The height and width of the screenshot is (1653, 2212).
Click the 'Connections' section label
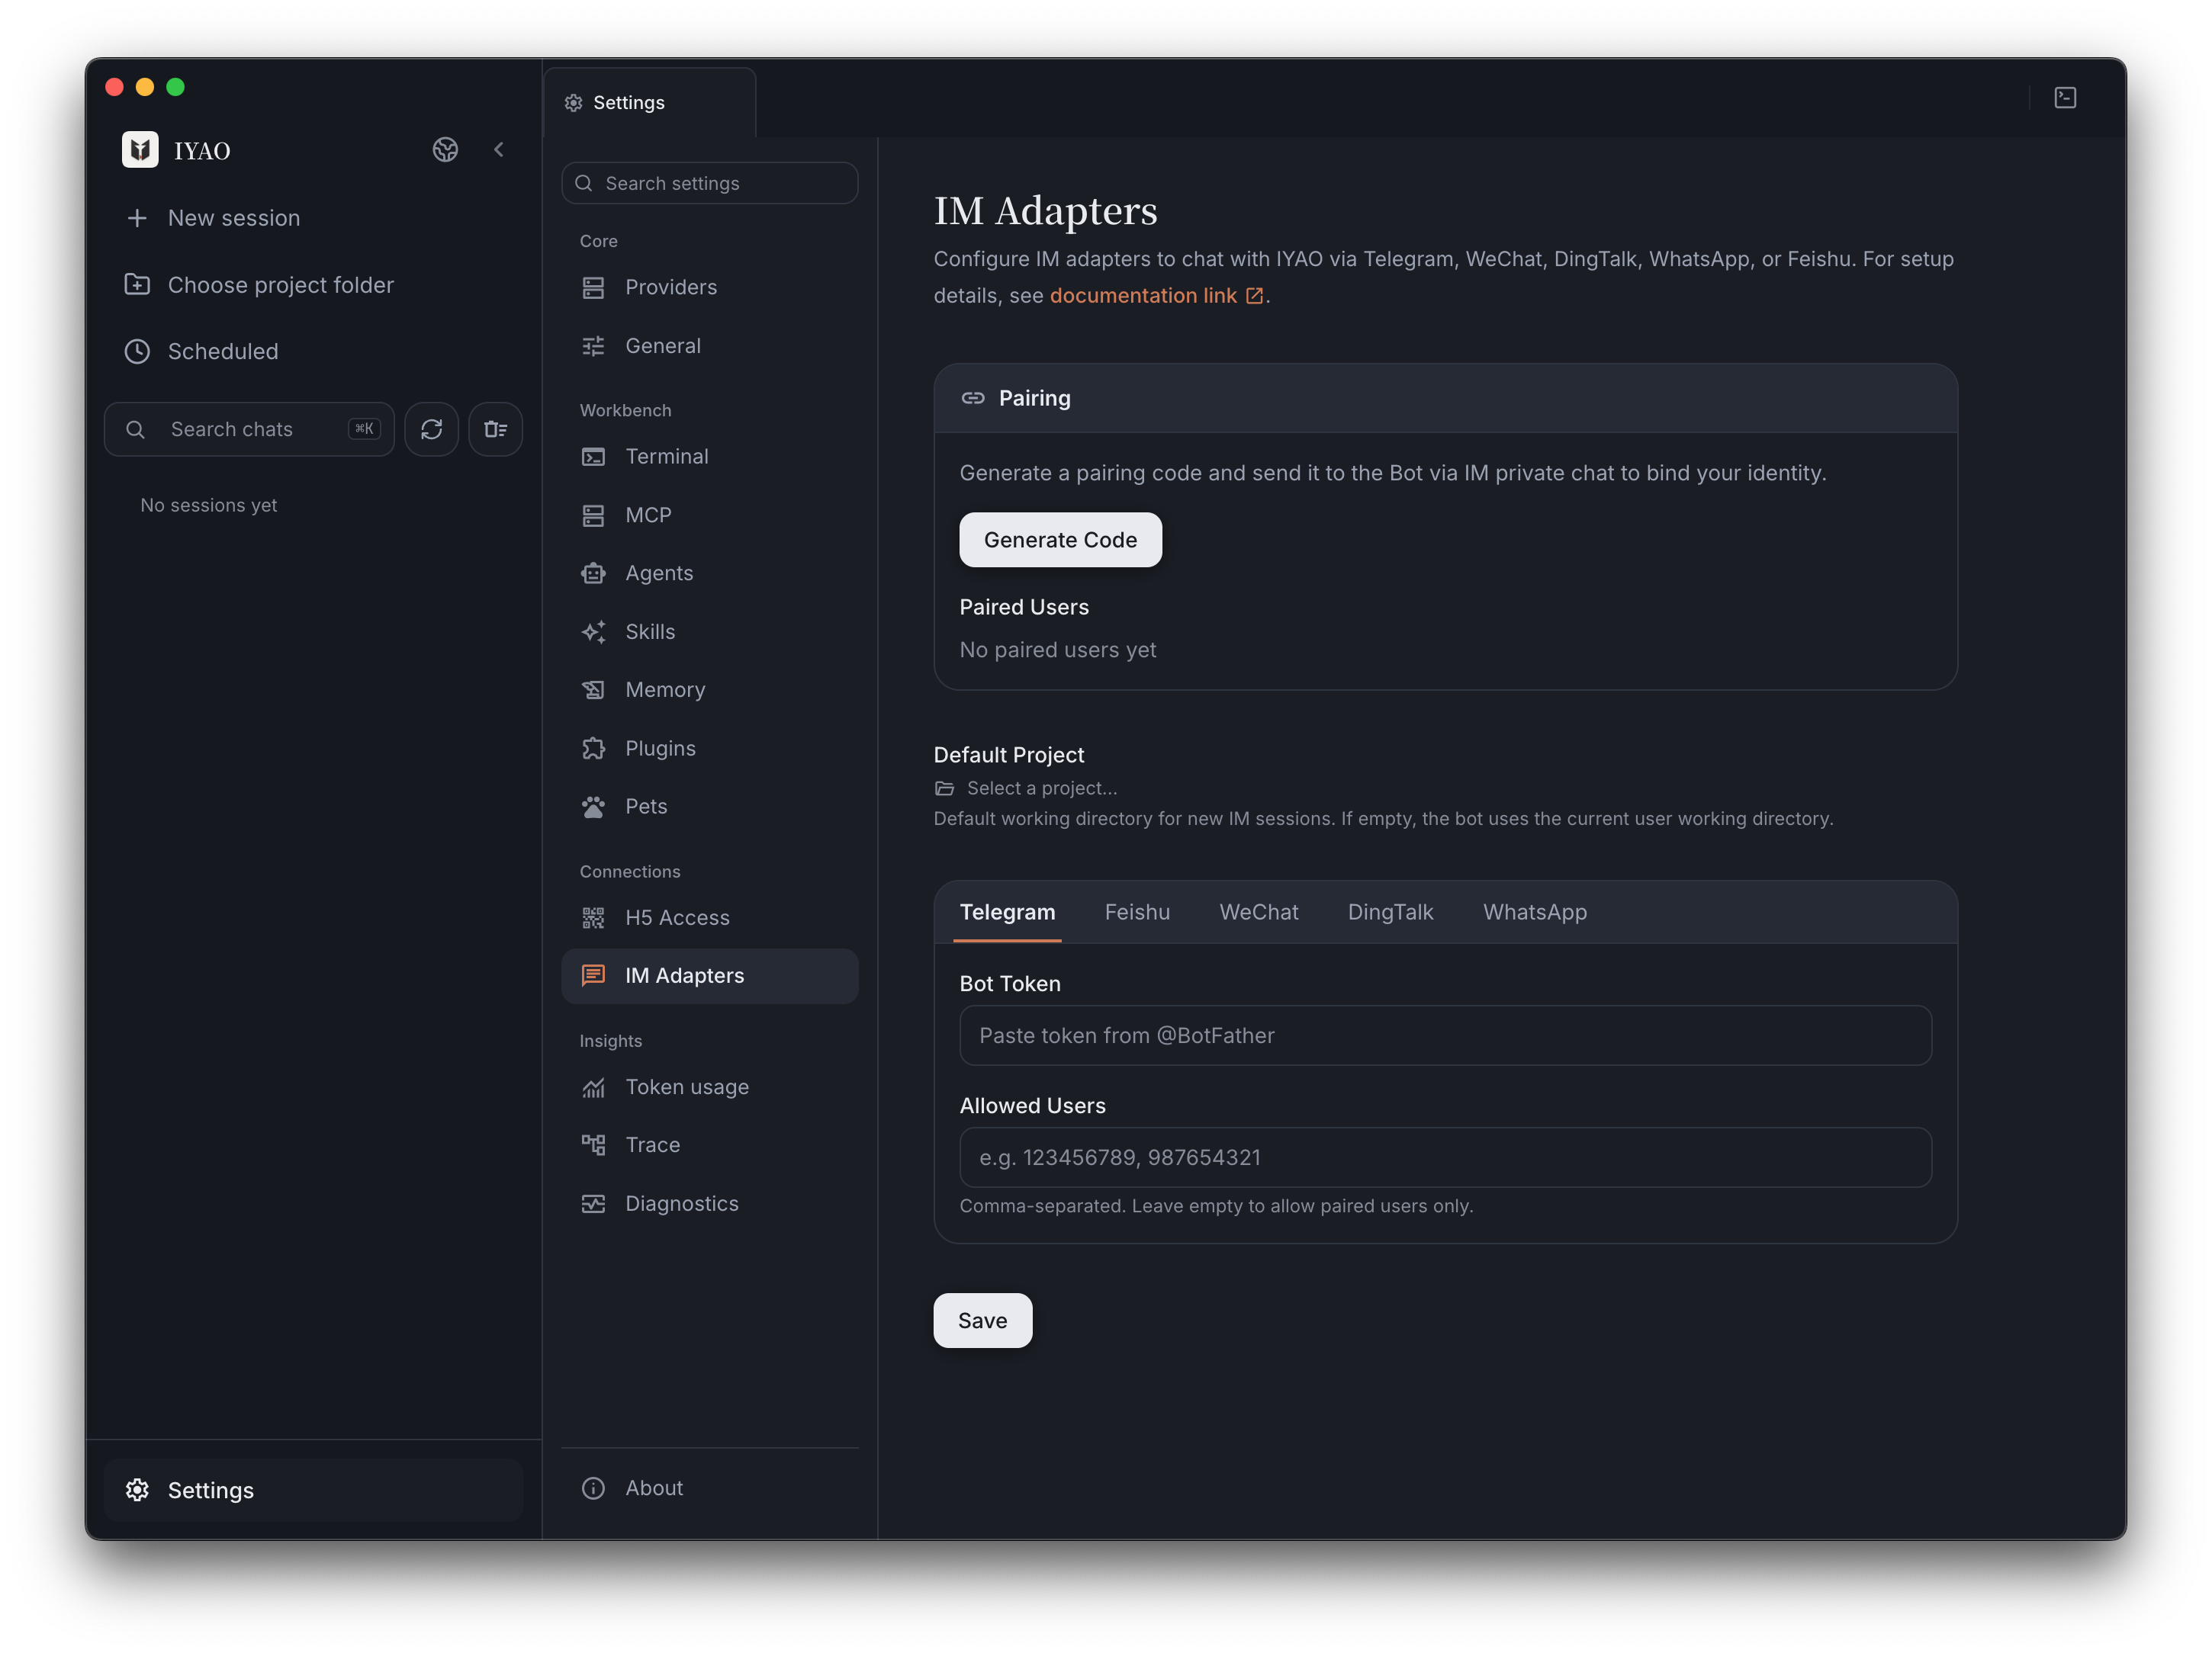coord(630,872)
